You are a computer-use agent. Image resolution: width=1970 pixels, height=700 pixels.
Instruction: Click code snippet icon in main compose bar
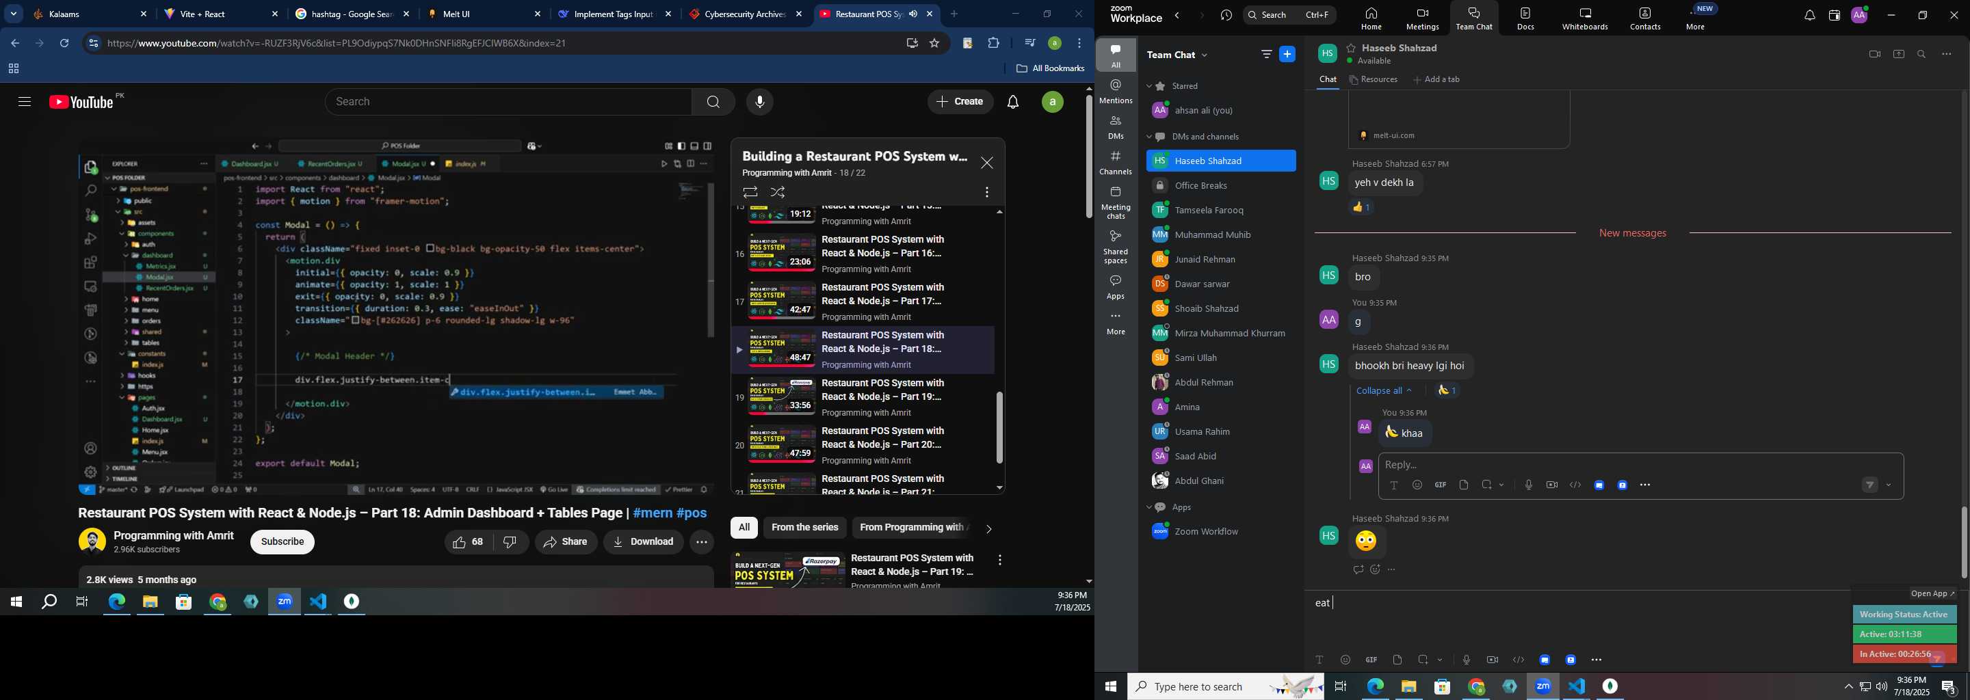pos(1518,660)
